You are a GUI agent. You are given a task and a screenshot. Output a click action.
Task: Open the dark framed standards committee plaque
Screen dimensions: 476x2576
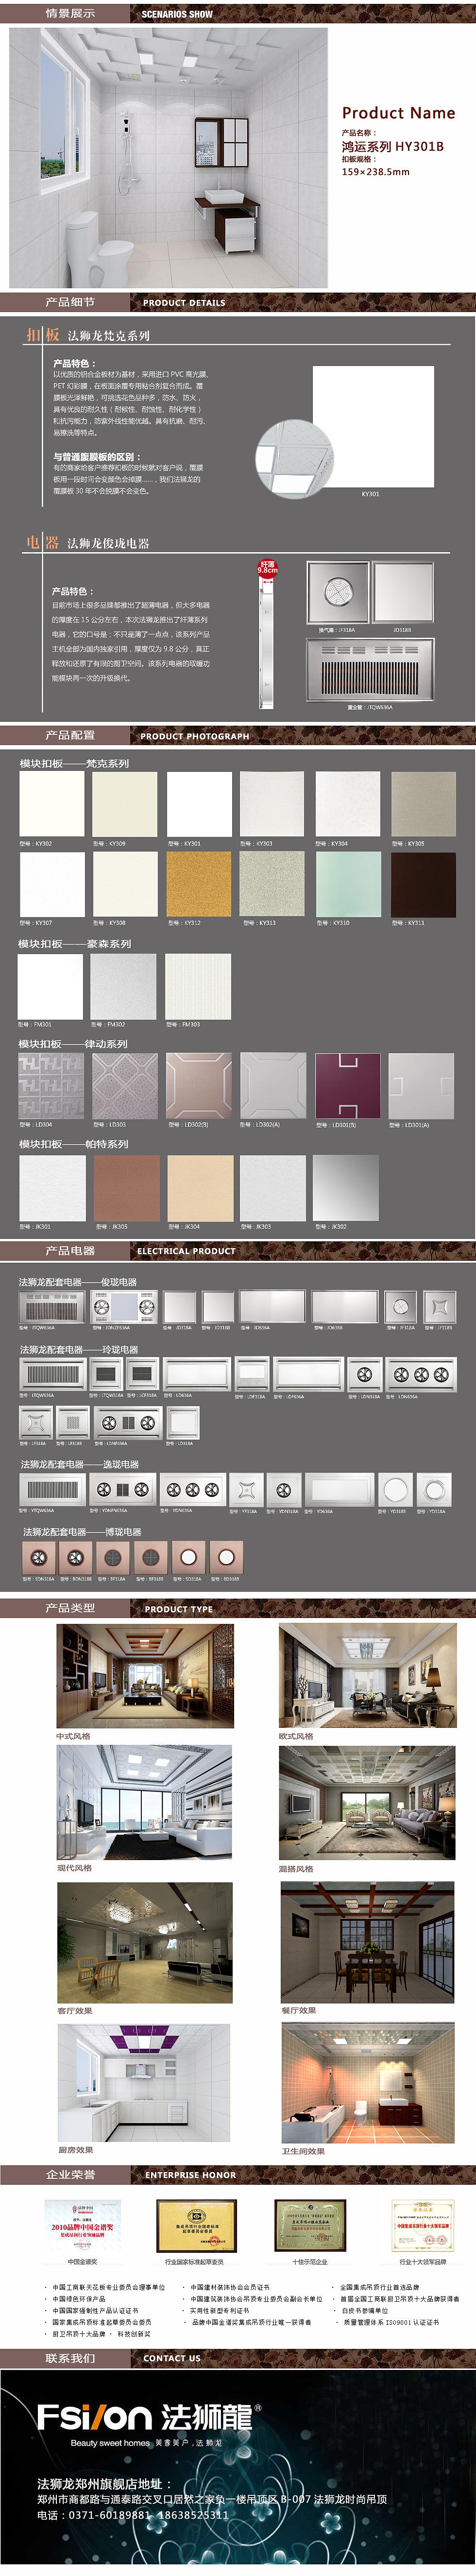point(197,2227)
